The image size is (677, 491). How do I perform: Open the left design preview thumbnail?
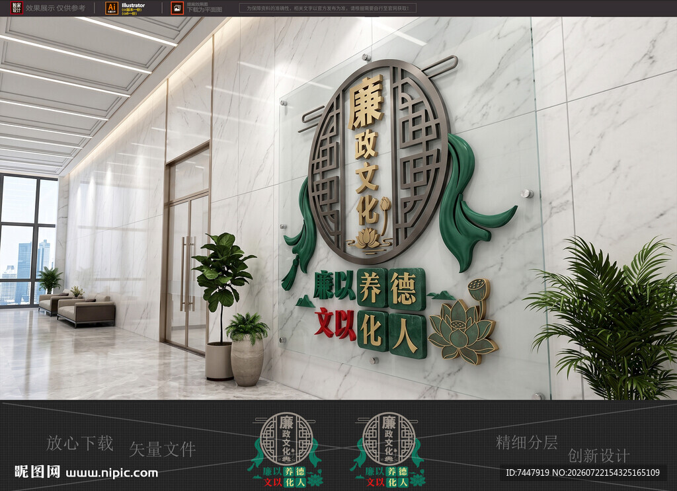tap(286, 450)
